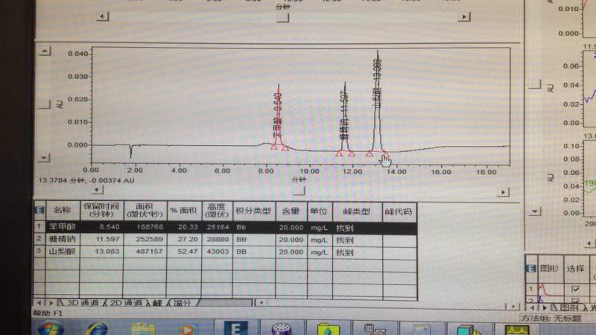Image resolution: width=596 pixels, height=335 pixels.
Task: Toggle 选择 checkbox for legend row 2
Action: 575,301
